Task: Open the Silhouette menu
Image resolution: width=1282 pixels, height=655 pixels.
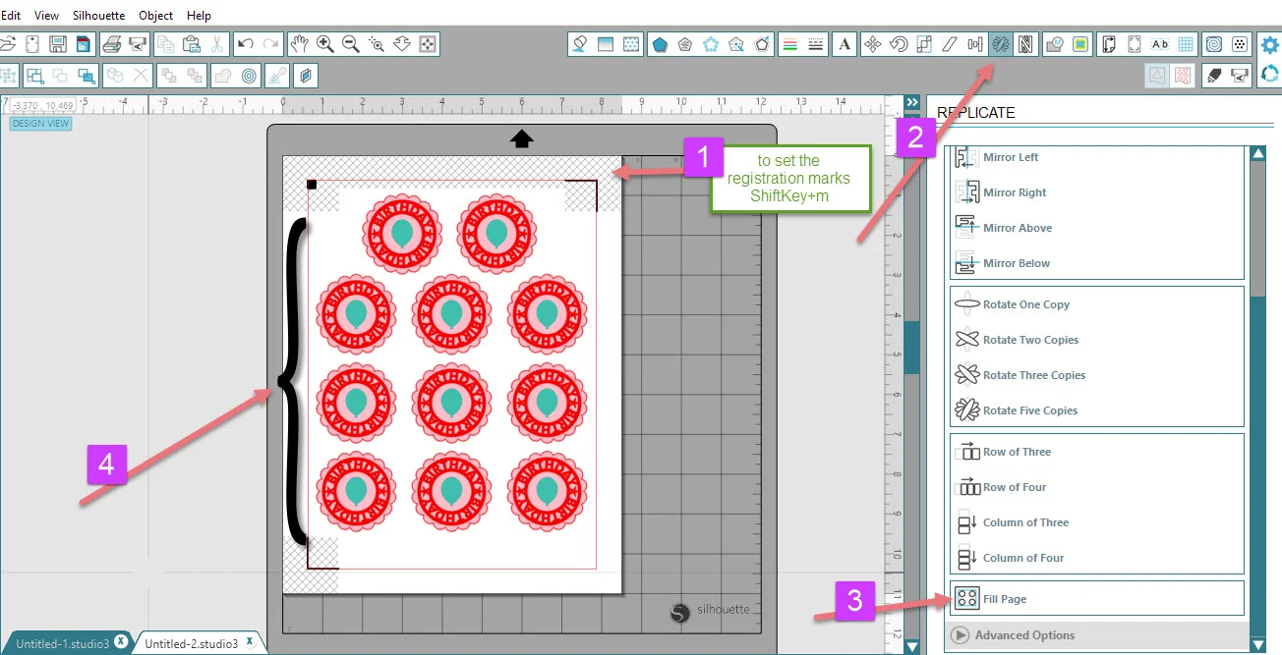Action: (x=98, y=16)
